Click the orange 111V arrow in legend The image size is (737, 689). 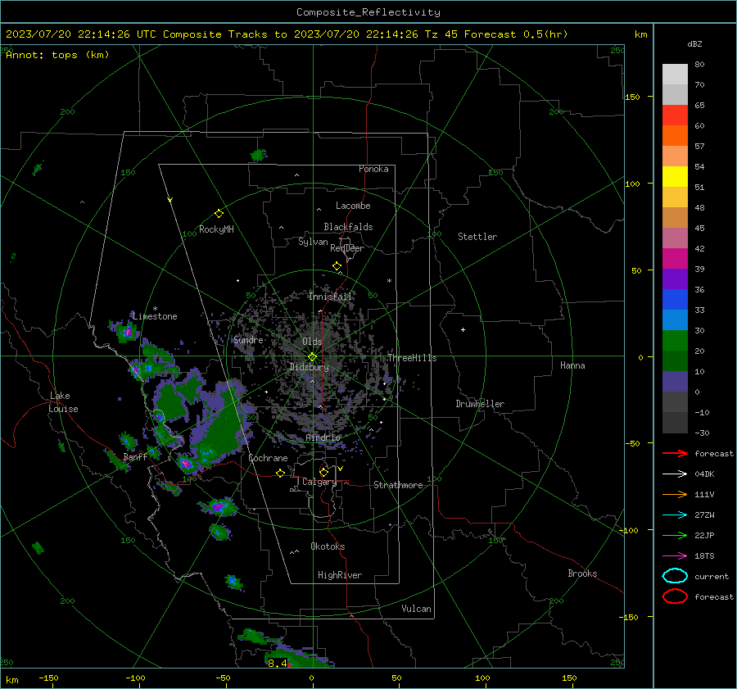675,494
